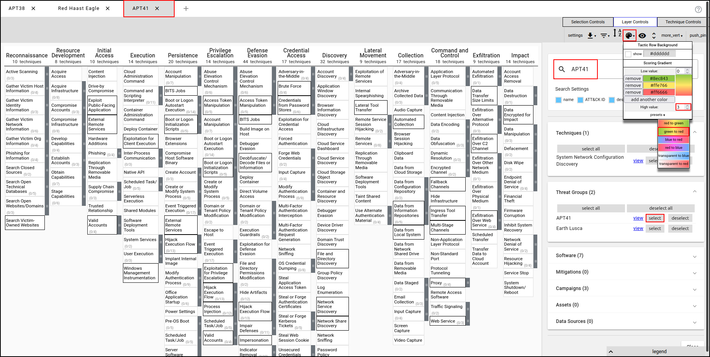Open the Layer Controls section
This screenshot has height=357, width=710.
[635, 22]
